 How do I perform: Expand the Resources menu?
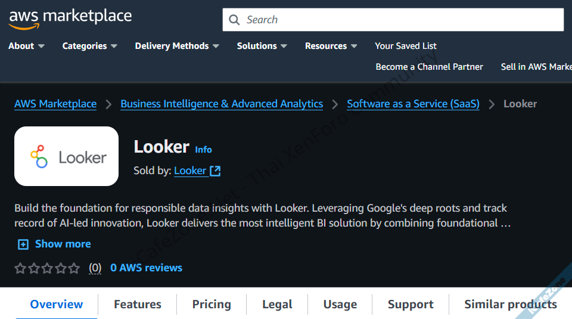[x=331, y=46]
